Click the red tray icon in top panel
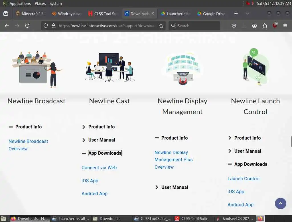 tap(248, 3)
